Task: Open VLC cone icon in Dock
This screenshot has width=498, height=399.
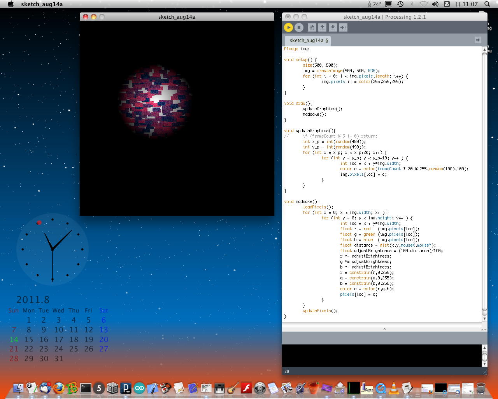Action: tap(394, 388)
